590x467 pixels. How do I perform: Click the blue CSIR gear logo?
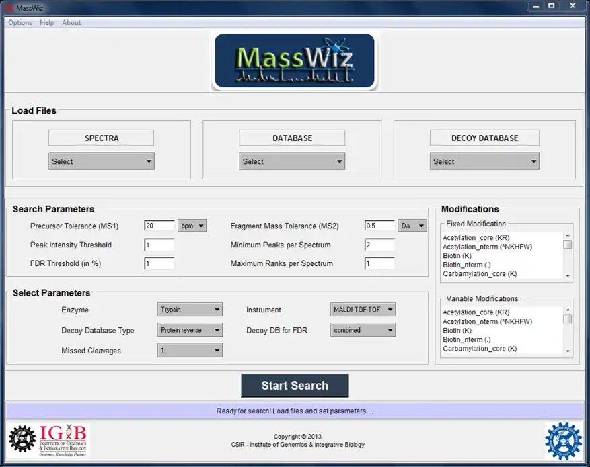point(563,440)
